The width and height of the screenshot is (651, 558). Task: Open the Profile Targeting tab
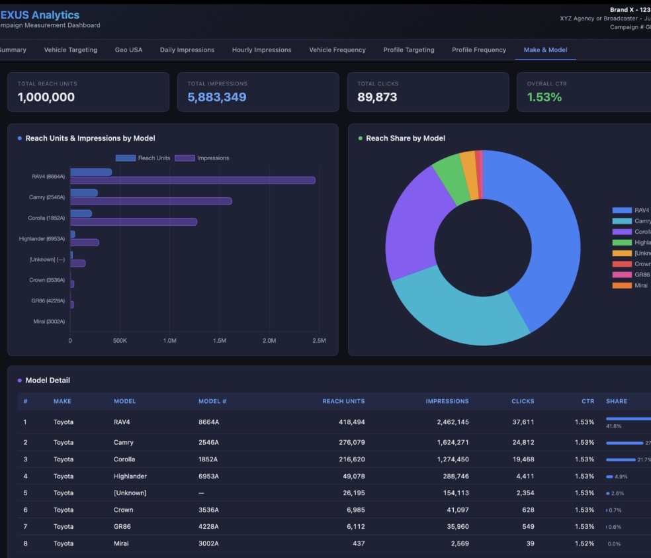tap(409, 50)
